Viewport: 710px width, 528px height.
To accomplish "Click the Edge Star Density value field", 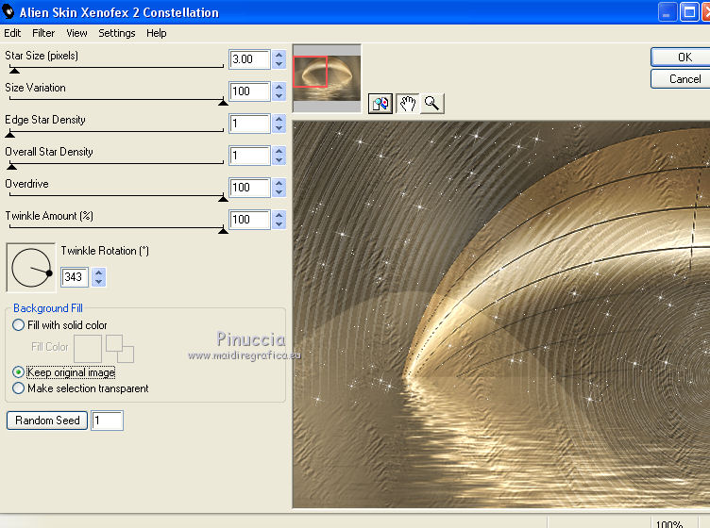I will pyautogui.click(x=250, y=124).
